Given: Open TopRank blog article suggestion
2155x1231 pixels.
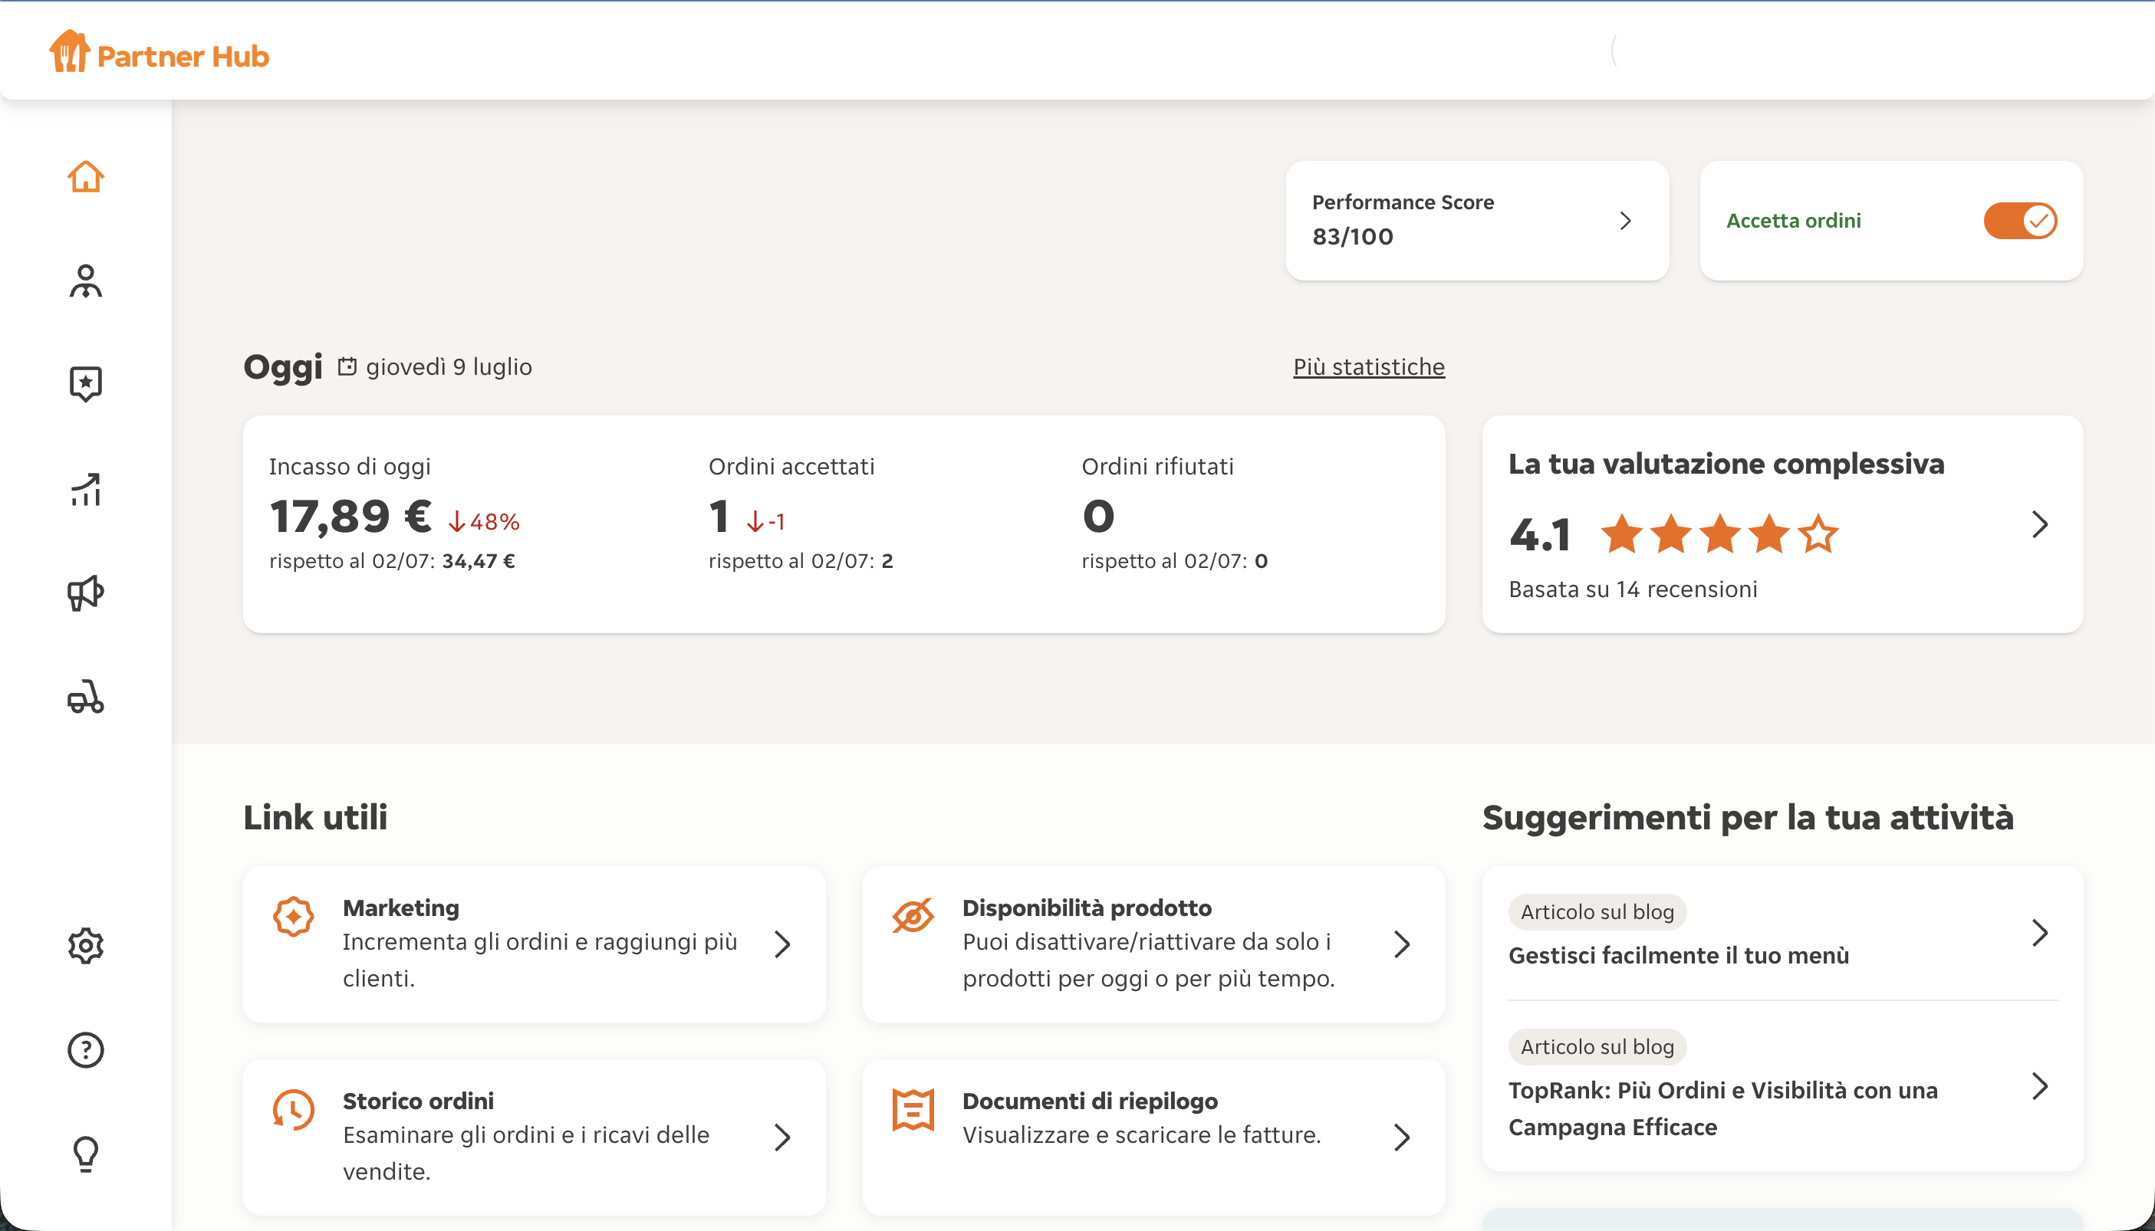Looking at the screenshot, I should [x=1782, y=1086].
